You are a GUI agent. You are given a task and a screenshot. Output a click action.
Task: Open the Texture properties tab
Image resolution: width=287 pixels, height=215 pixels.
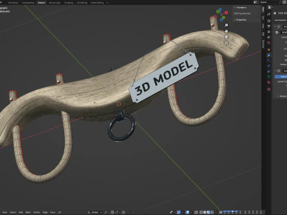(269, 90)
